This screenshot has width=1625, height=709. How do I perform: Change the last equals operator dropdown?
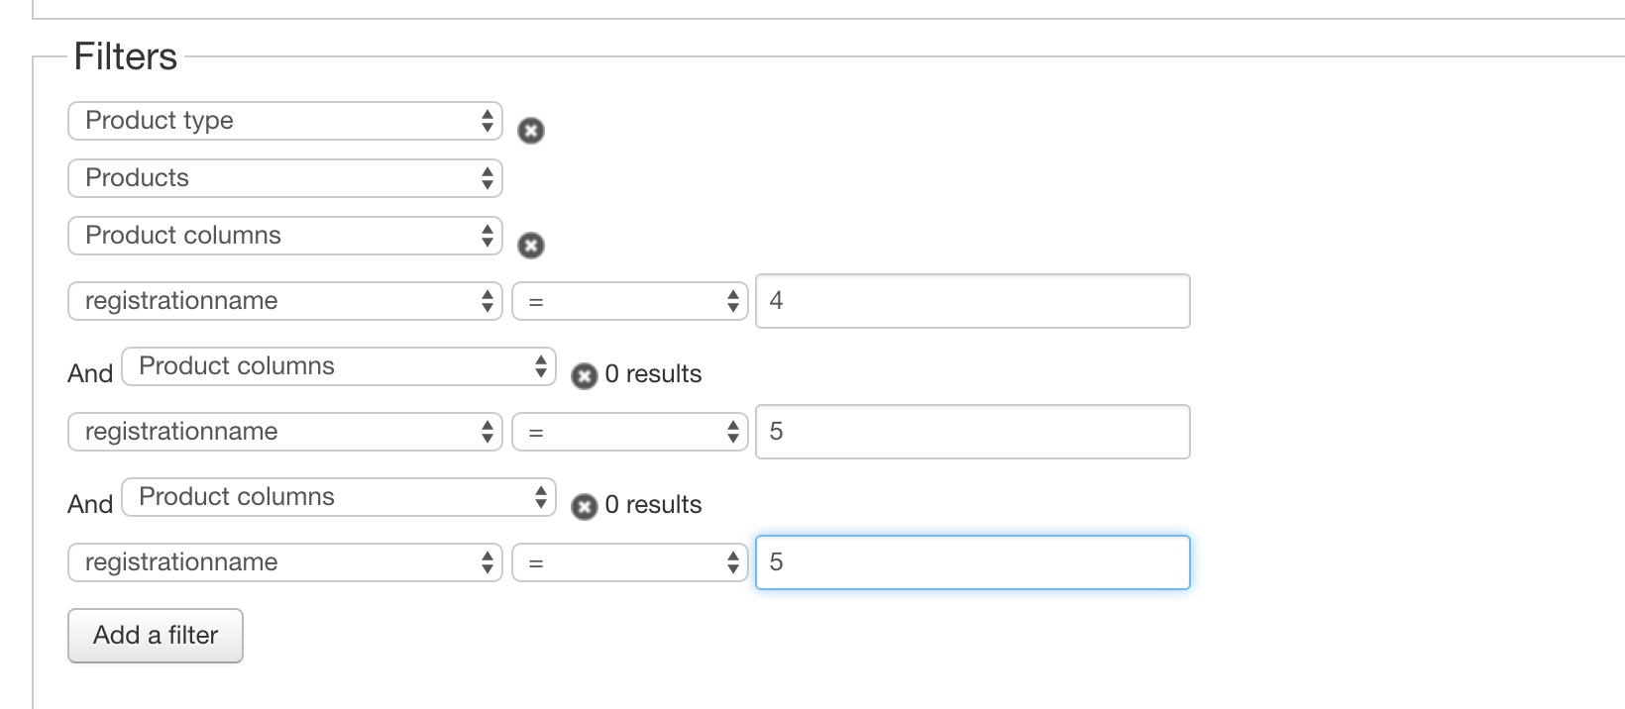[x=629, y=562]
